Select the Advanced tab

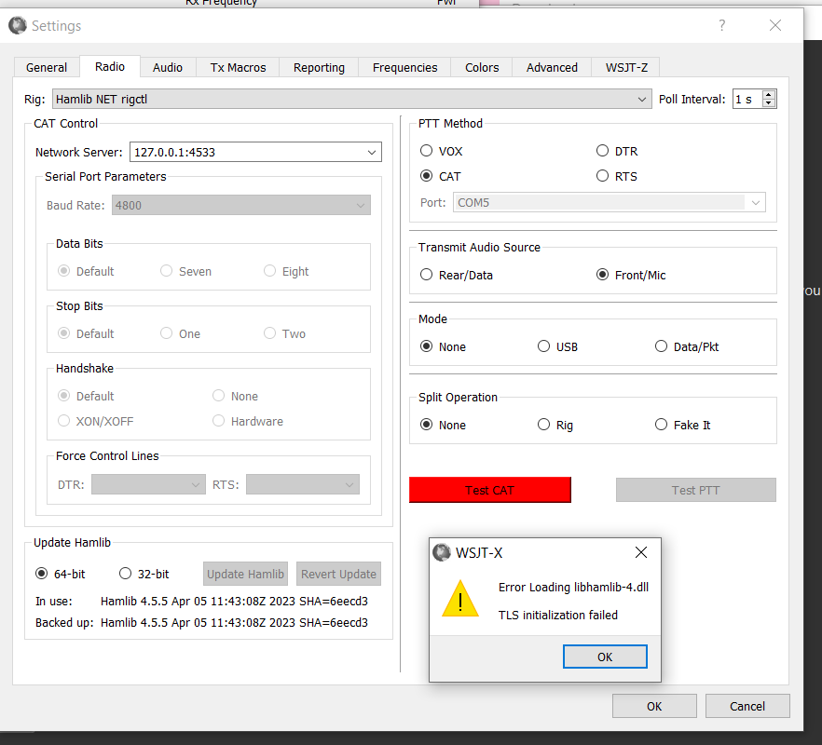click(552, 68)
